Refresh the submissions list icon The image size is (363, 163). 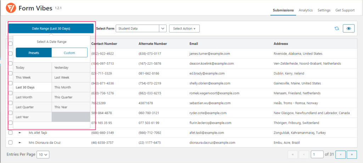coord(337,28)
